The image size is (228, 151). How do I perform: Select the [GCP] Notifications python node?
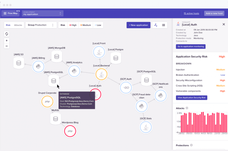coord(161,96)
